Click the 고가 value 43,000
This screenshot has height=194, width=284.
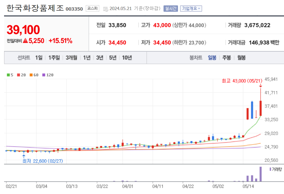pyautogui.click(x=162, y=25)
